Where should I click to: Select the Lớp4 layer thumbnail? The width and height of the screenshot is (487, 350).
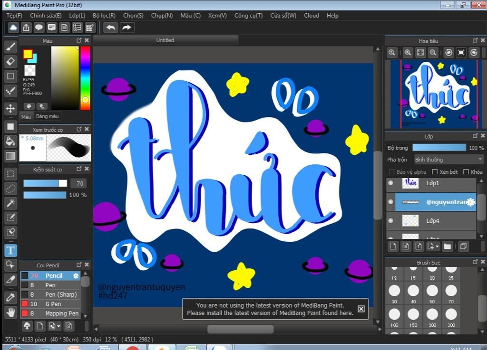click(x=410, y=221)
